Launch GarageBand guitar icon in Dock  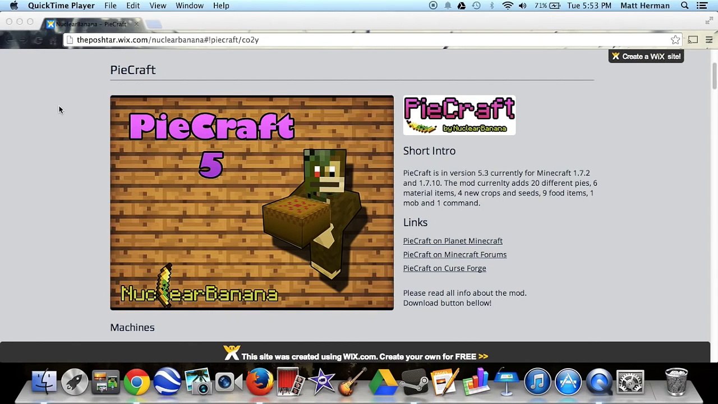[352, 382]
